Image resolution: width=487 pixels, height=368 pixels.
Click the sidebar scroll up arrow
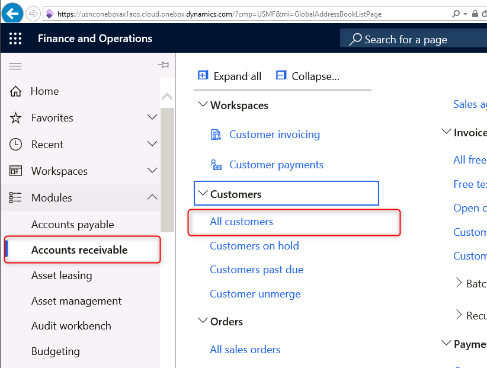[x=167, y=97]
